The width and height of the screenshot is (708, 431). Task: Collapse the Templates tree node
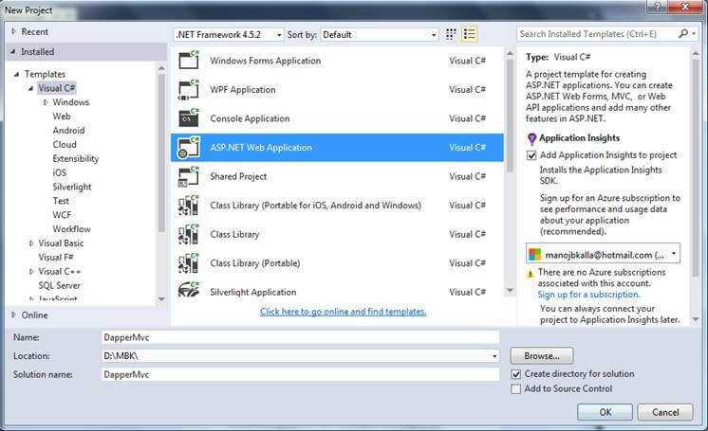tap(17, 74)
